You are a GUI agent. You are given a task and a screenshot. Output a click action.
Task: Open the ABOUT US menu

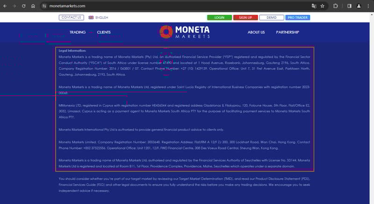256,32
